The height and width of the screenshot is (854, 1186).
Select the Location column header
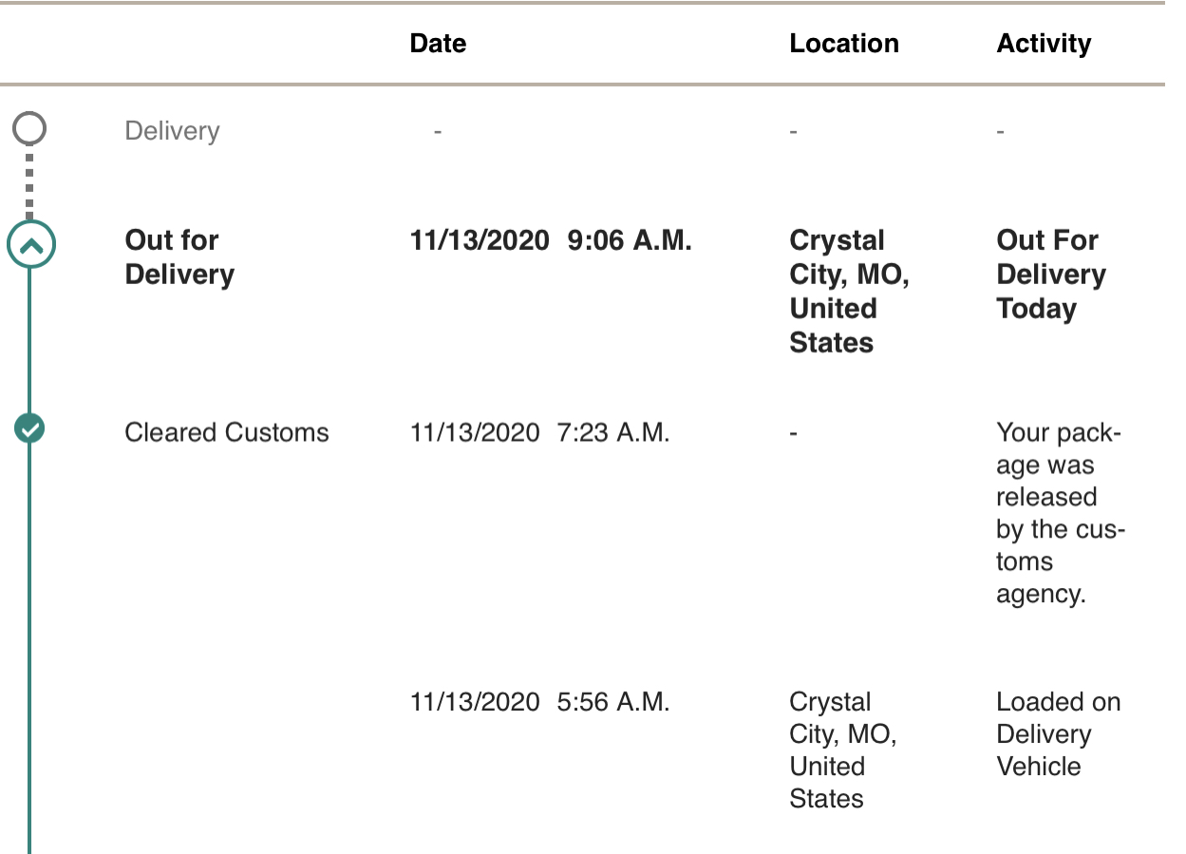(844, 44)
